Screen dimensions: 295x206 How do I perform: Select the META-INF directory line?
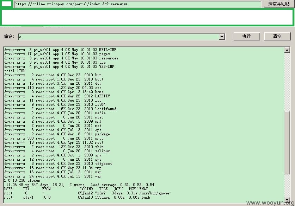(60, 50)
